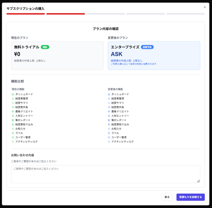The image size is (212, 208).
Task: Click ユーザー管理 label text under 変更後の機能
Action: [x=119, y=137]
